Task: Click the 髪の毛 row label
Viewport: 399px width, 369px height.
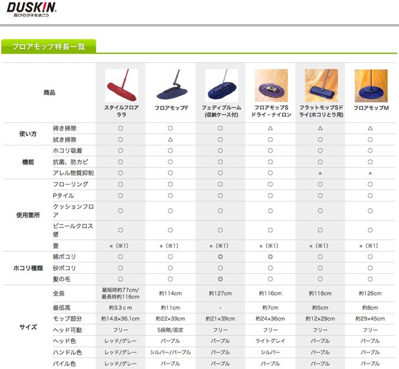Action: 61,279
